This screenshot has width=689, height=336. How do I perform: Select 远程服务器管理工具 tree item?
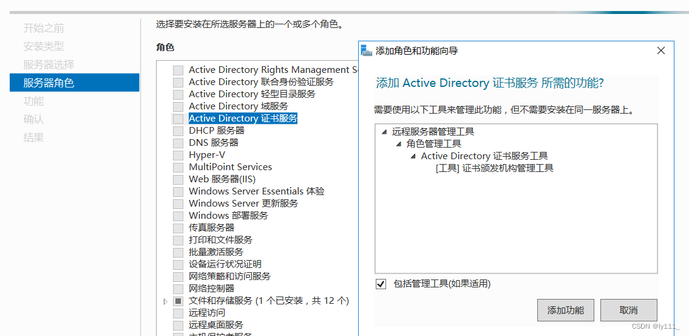click(x=433, y=131)
